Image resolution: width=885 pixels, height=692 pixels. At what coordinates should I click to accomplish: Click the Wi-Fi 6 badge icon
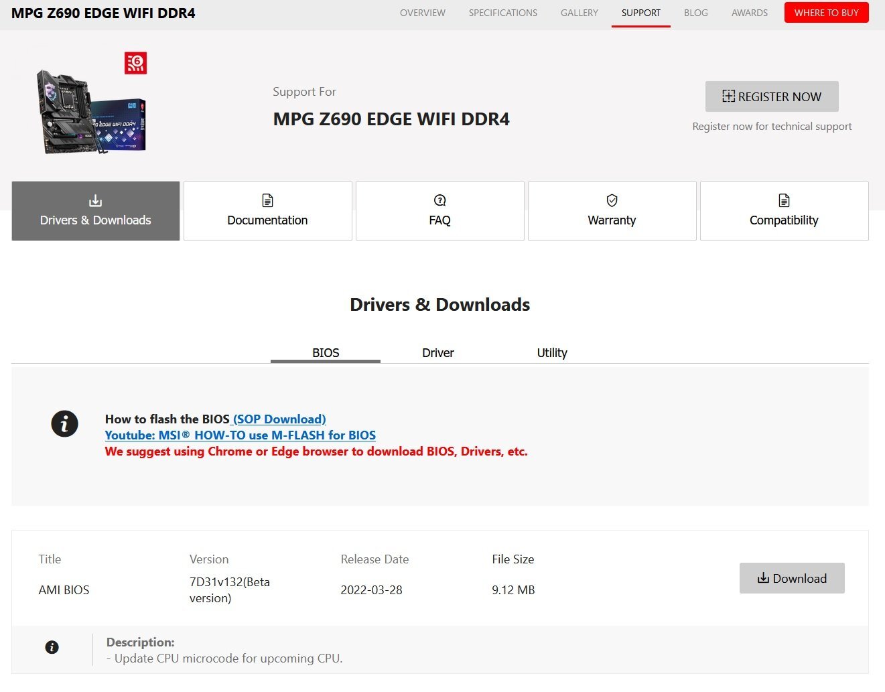(x=135, y=64)
